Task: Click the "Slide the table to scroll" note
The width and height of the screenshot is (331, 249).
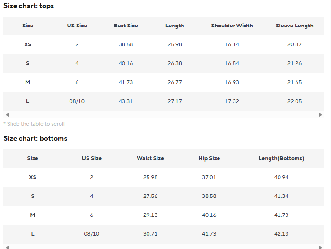Action: (x=34, y=124)
